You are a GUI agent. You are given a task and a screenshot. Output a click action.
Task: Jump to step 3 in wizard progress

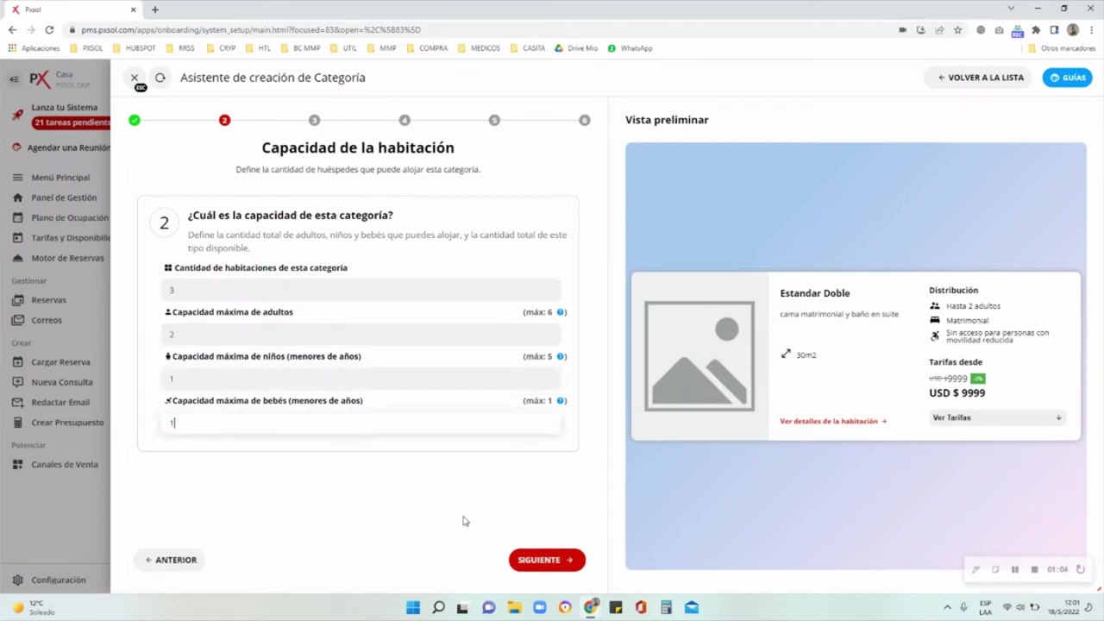314,121
